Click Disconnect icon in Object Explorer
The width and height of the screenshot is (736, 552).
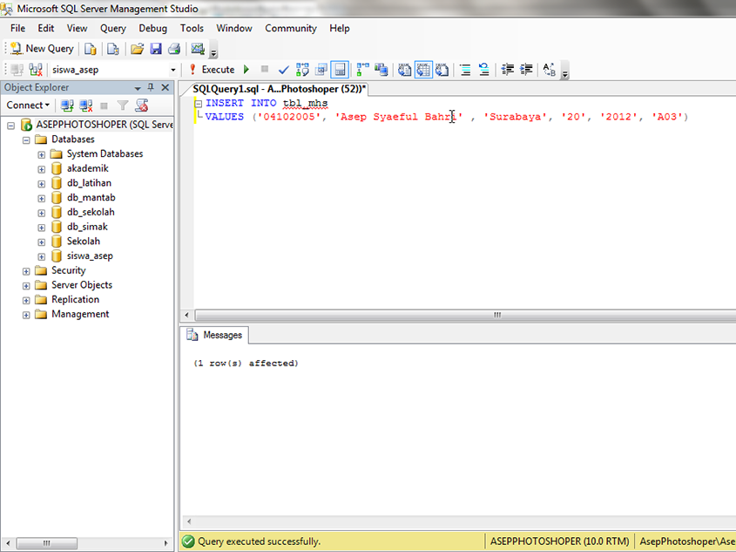pyautogui.click(x=85, y=106)
